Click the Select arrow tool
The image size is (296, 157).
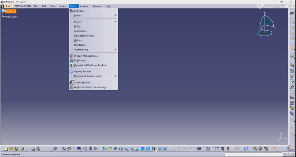click(292, 48)
